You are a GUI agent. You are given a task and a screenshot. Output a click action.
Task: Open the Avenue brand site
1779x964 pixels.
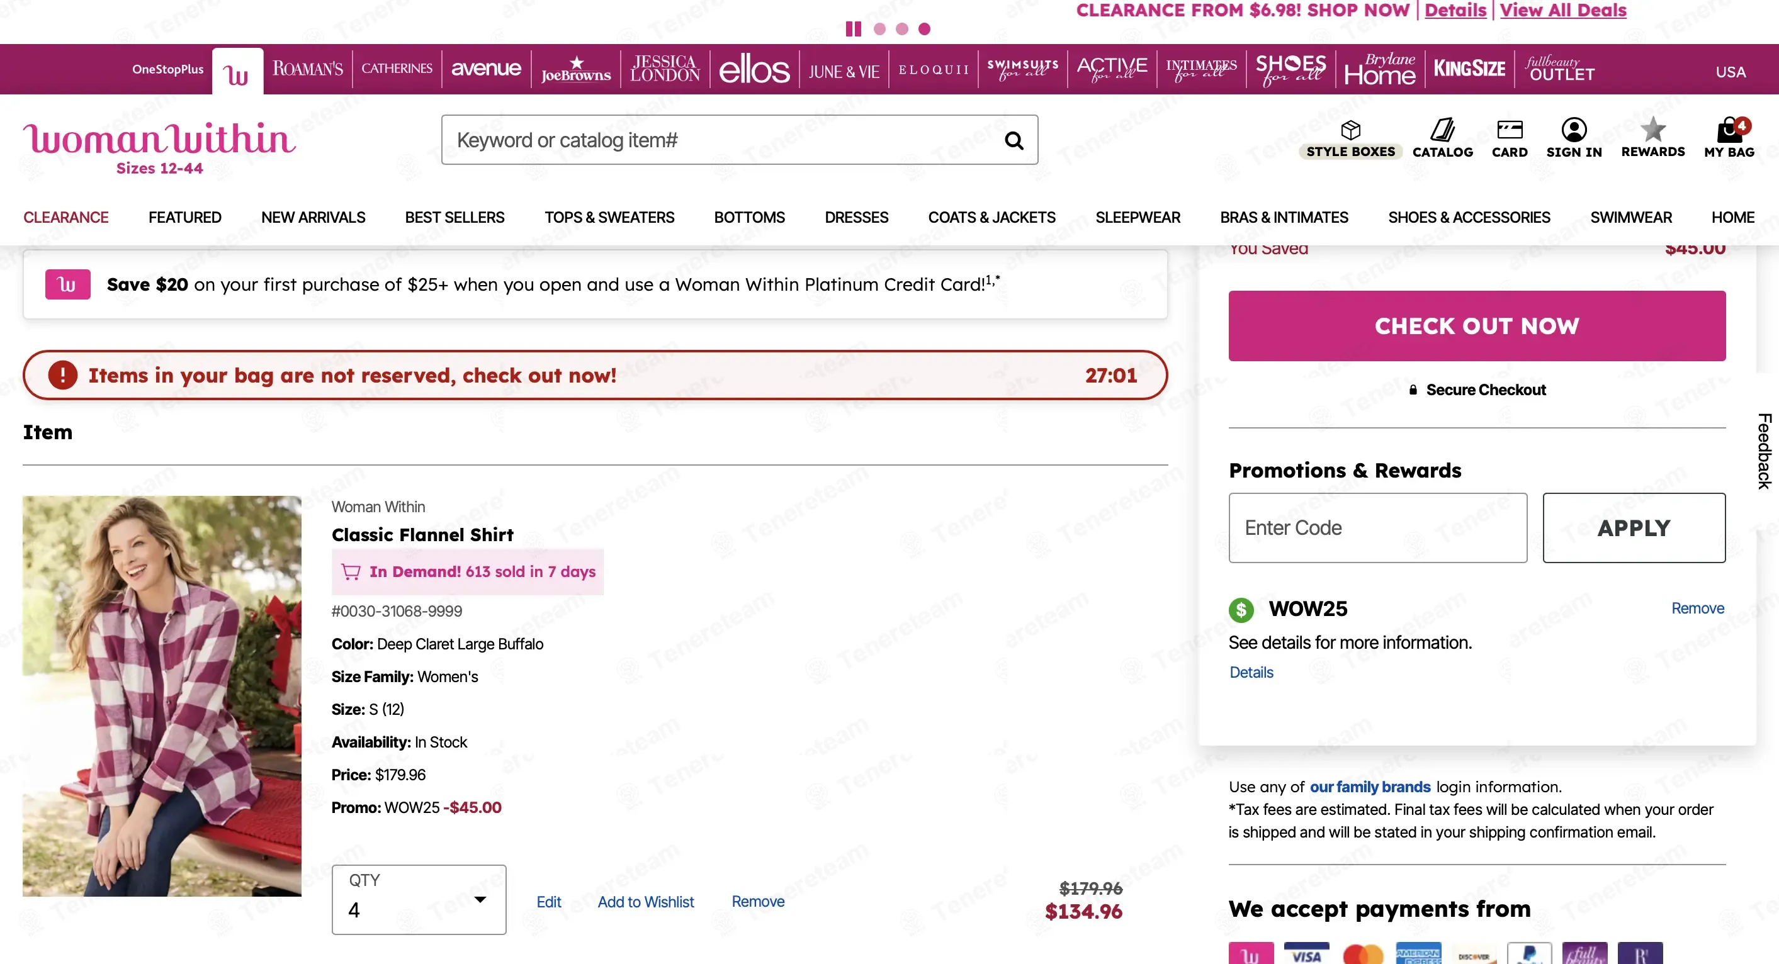click(x=486, y=69)
